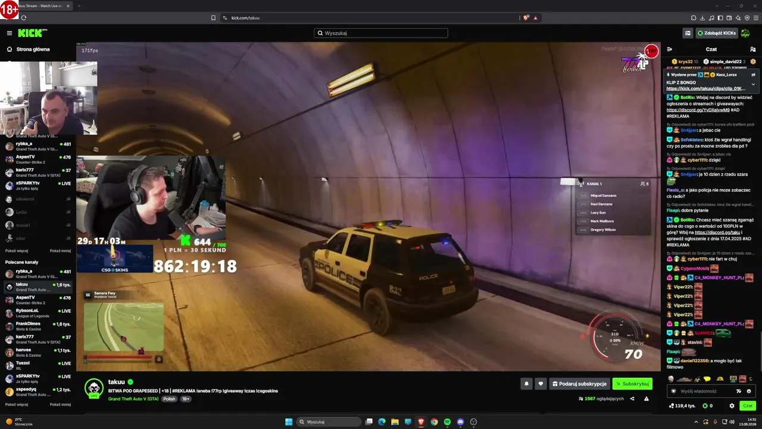762x429 pixels.
Task: Show fewer followed channels with Pokaż mniej
Action: point(60,251)
